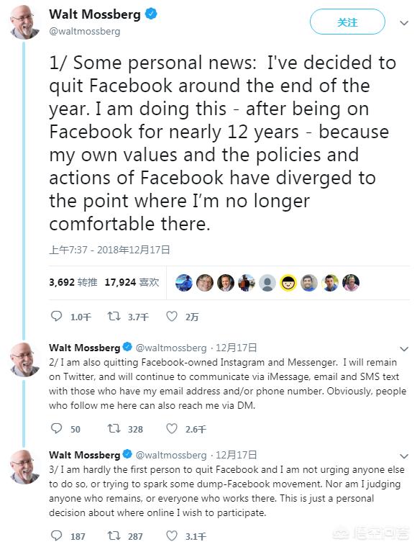Expand the options chevron on the second tweet

pos(404,349)
